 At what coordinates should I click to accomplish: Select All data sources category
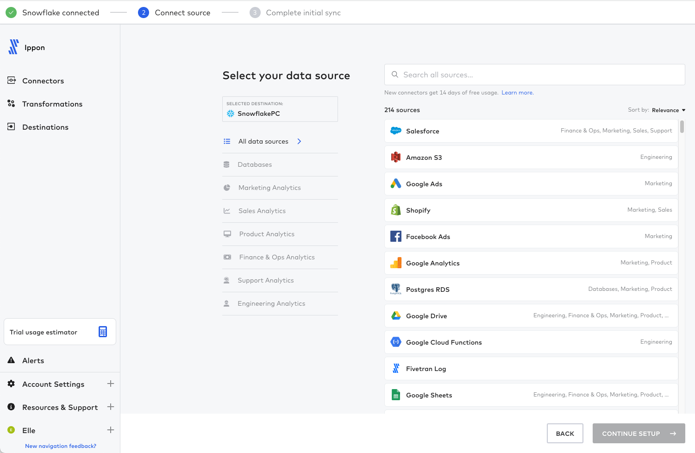tap(280, 141)
